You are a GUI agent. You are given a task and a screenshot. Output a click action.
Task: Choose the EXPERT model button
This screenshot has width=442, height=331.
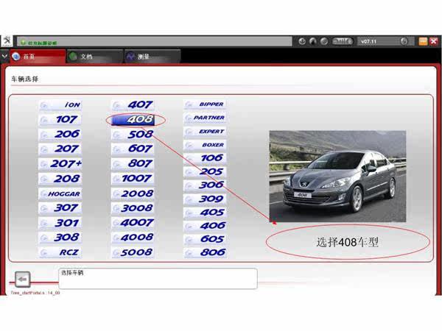205,132
